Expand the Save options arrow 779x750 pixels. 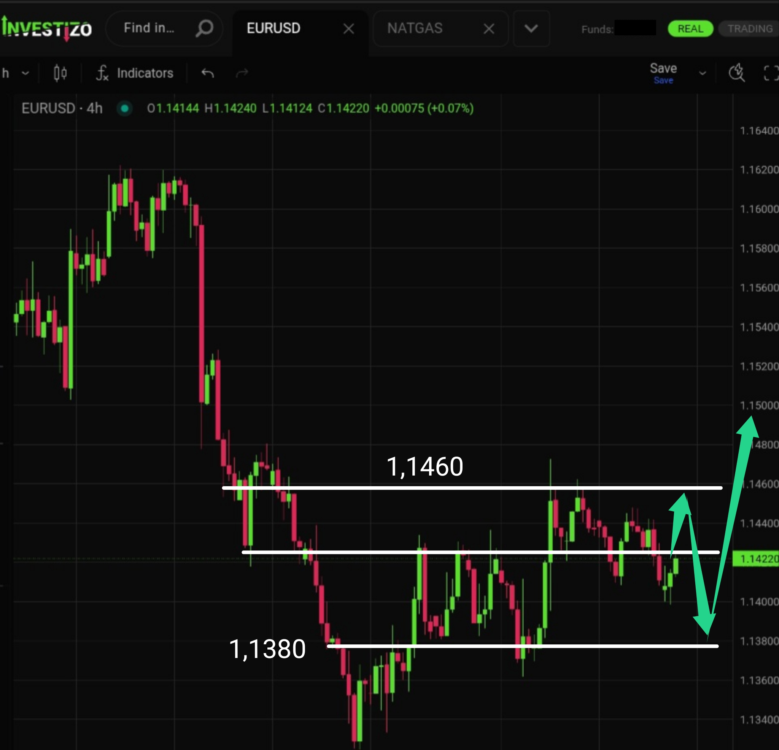[x=702, y=73]
